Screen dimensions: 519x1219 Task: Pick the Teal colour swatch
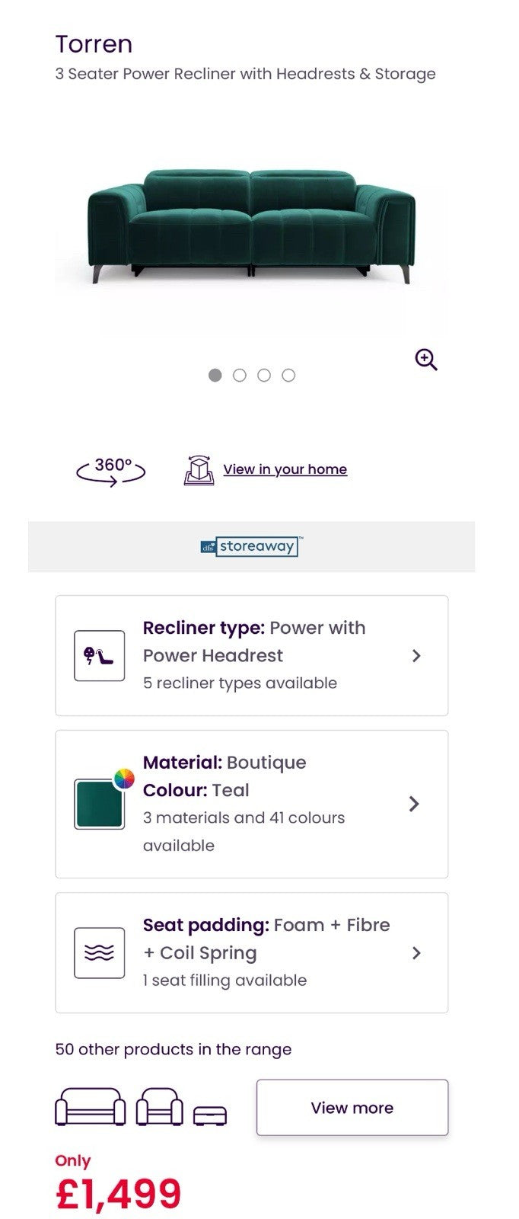point(100,804)
